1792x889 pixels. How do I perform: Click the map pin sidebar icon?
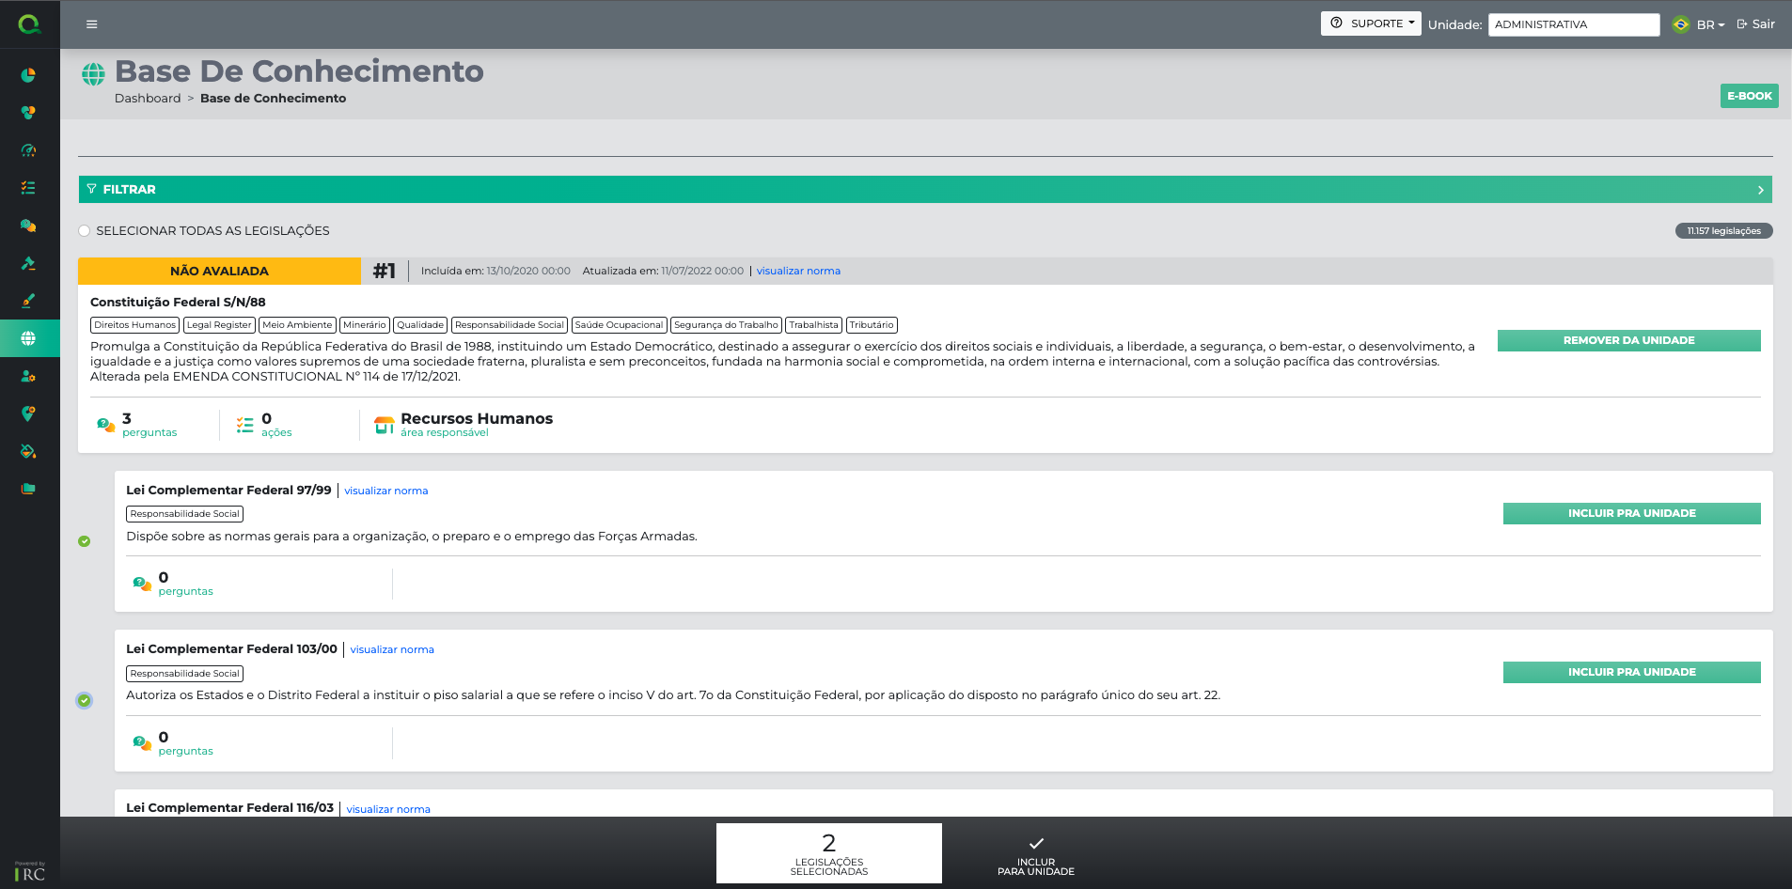(x=28, y=413)
